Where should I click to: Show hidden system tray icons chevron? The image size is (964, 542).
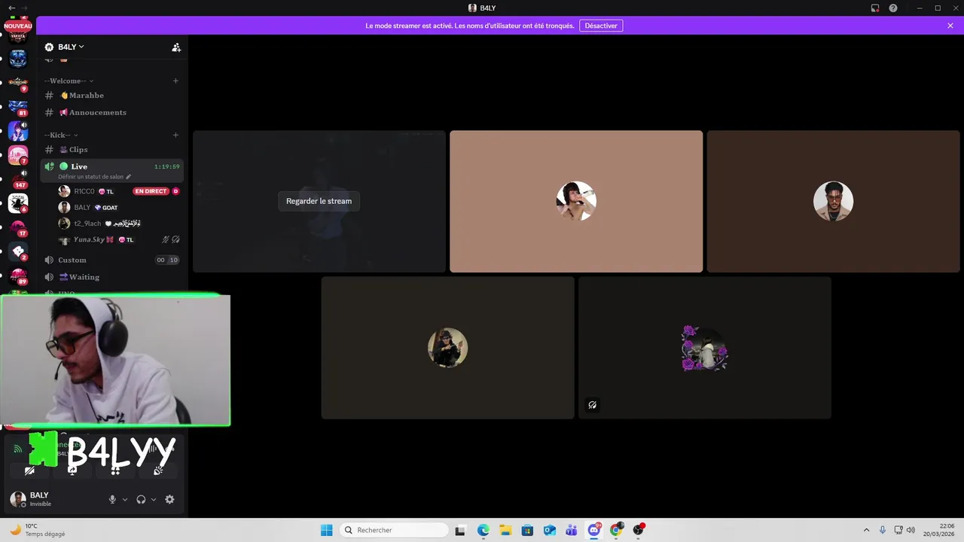[x=866, y=530]
